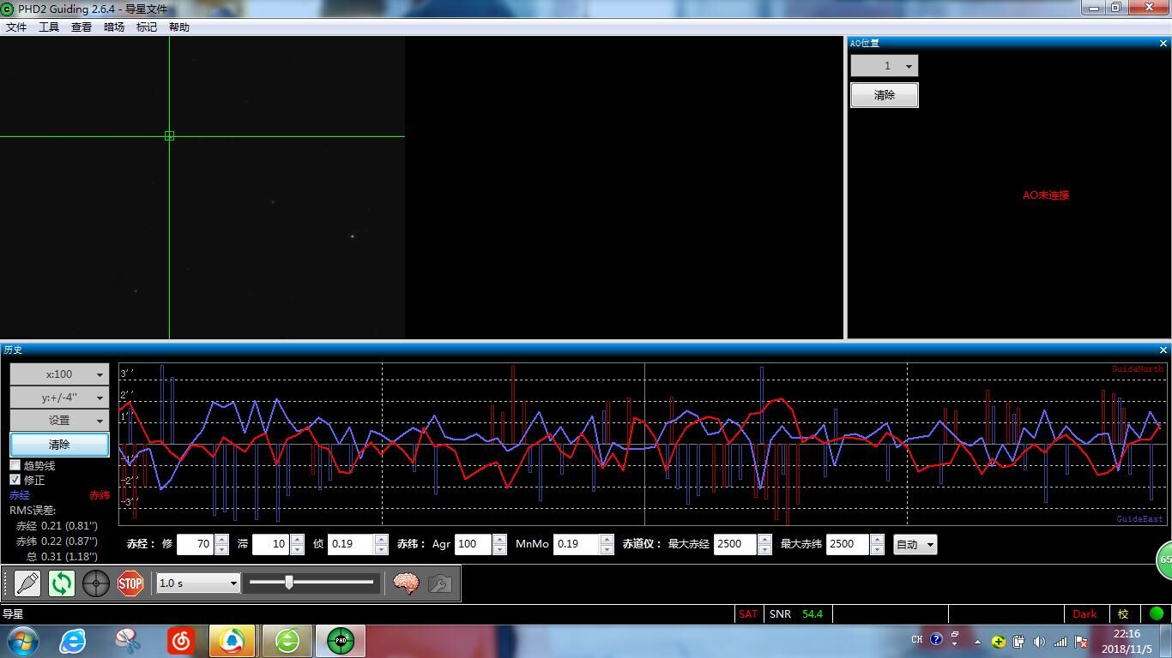Increase 最大赤纬 2500 with up arrow
The image size is (1172, 658).
[877, 540]
